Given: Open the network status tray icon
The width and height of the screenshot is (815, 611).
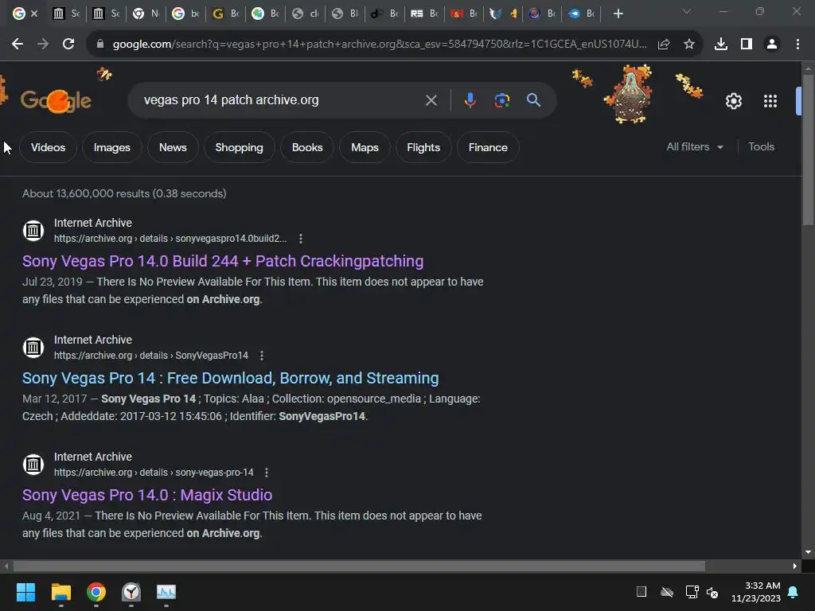Looking at the screenshot, I should pyautogui.click(x=692, y=592).
